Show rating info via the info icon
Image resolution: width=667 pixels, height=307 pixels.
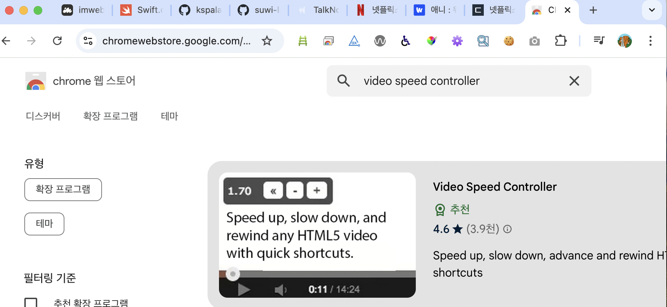(x=507, y=229)
